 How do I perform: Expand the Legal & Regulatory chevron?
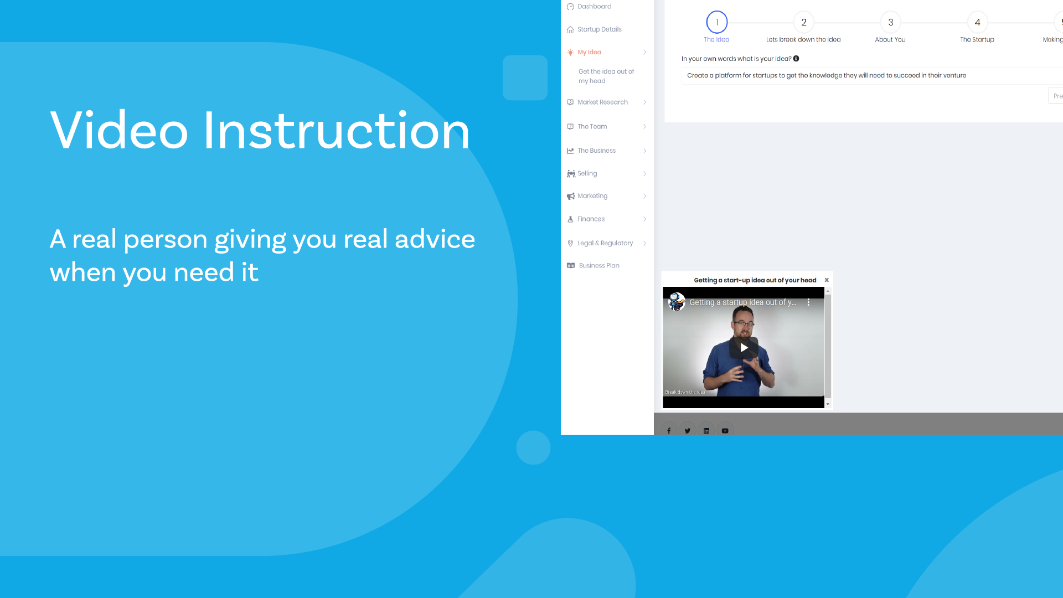[645, 243]
